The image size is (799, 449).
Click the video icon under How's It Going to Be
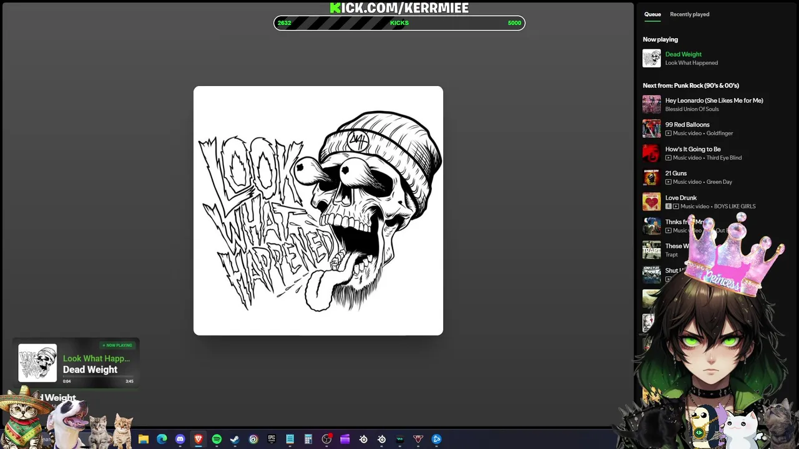coord(669,158)
